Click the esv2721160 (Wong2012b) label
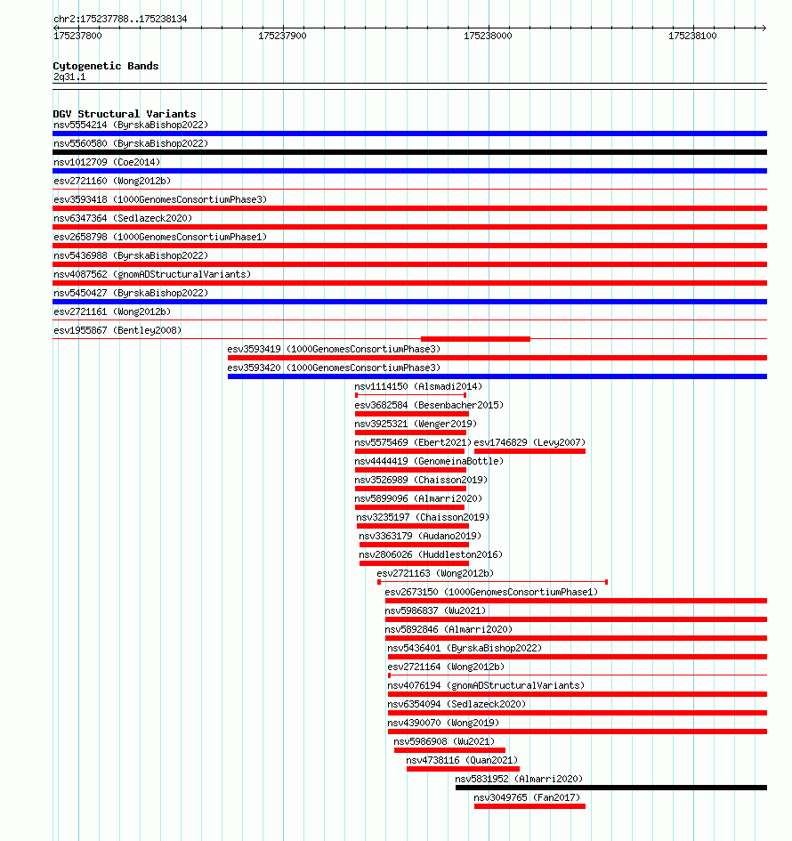This screenshot has width=792, height=841. click(x=112, y=181)
